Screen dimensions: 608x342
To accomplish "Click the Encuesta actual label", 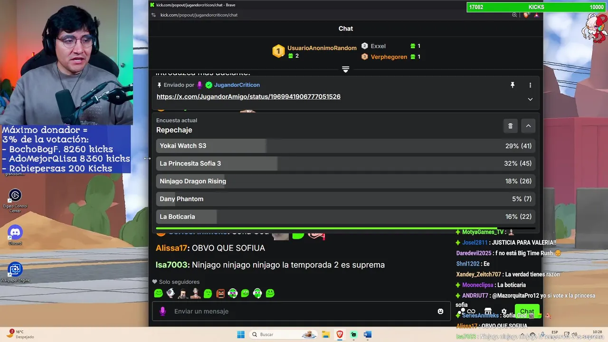I will (x=177, y=120).
